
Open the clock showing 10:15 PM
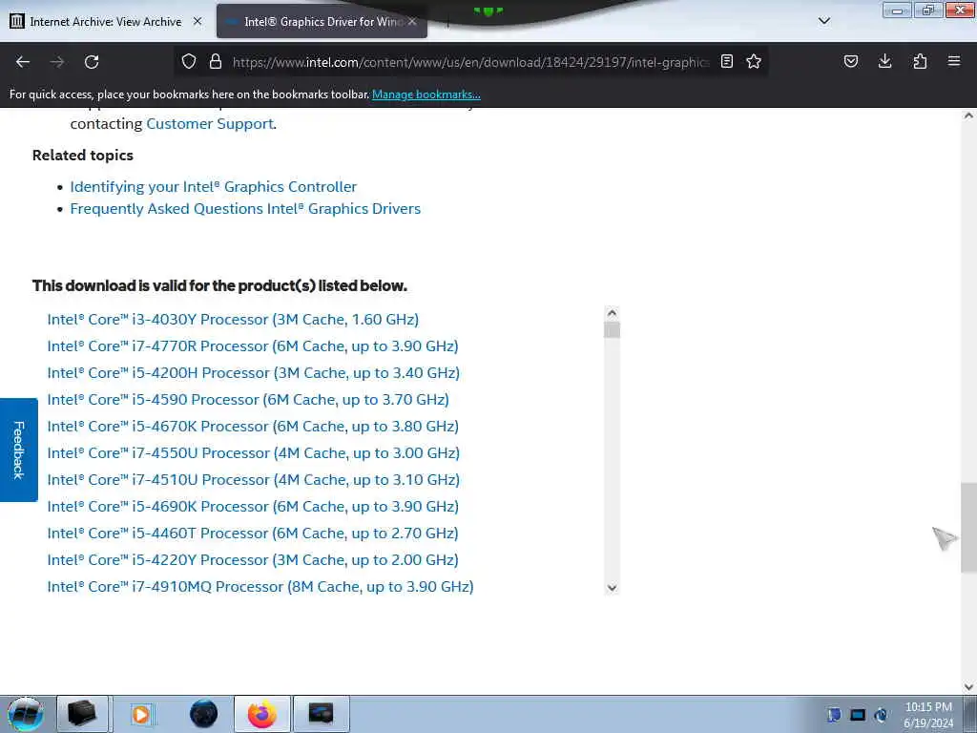pyautogui.click(x=928, y=715)
